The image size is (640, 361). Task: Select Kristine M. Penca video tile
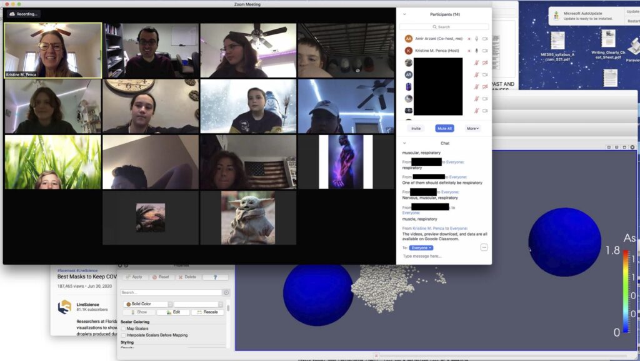53,50
